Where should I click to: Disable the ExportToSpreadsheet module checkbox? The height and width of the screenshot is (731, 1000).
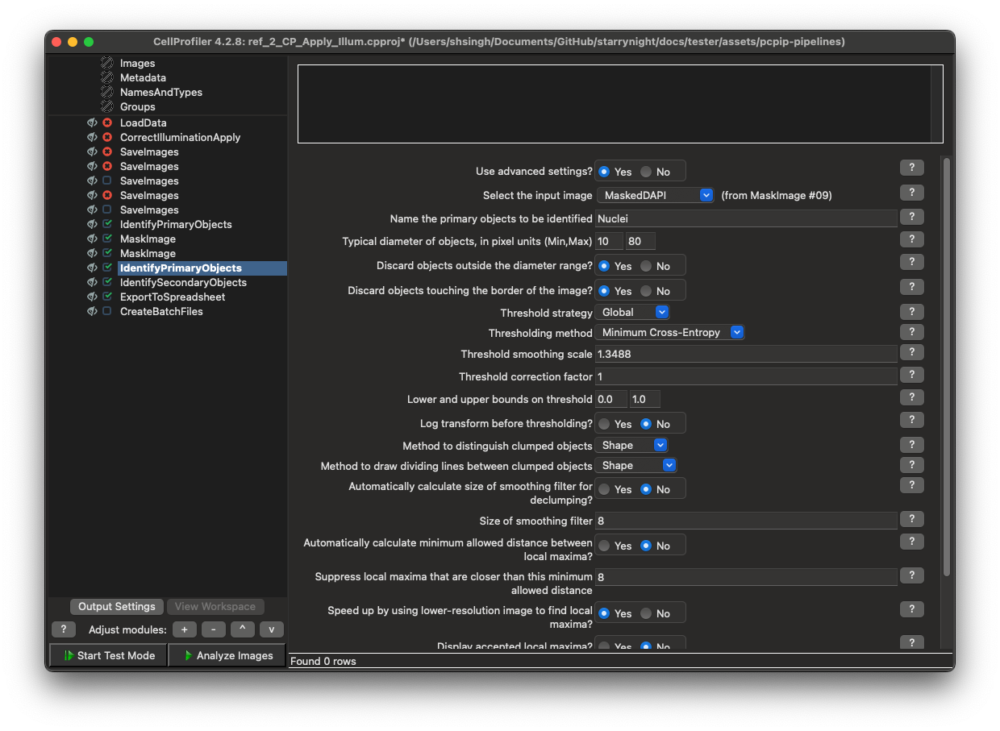(x=107, y=297)
